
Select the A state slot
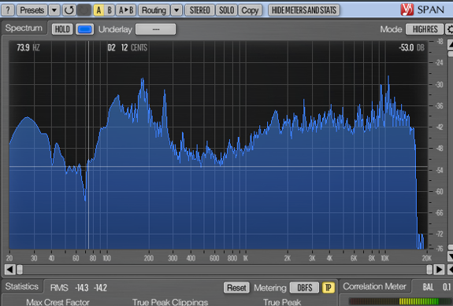(x=98, y=10)
